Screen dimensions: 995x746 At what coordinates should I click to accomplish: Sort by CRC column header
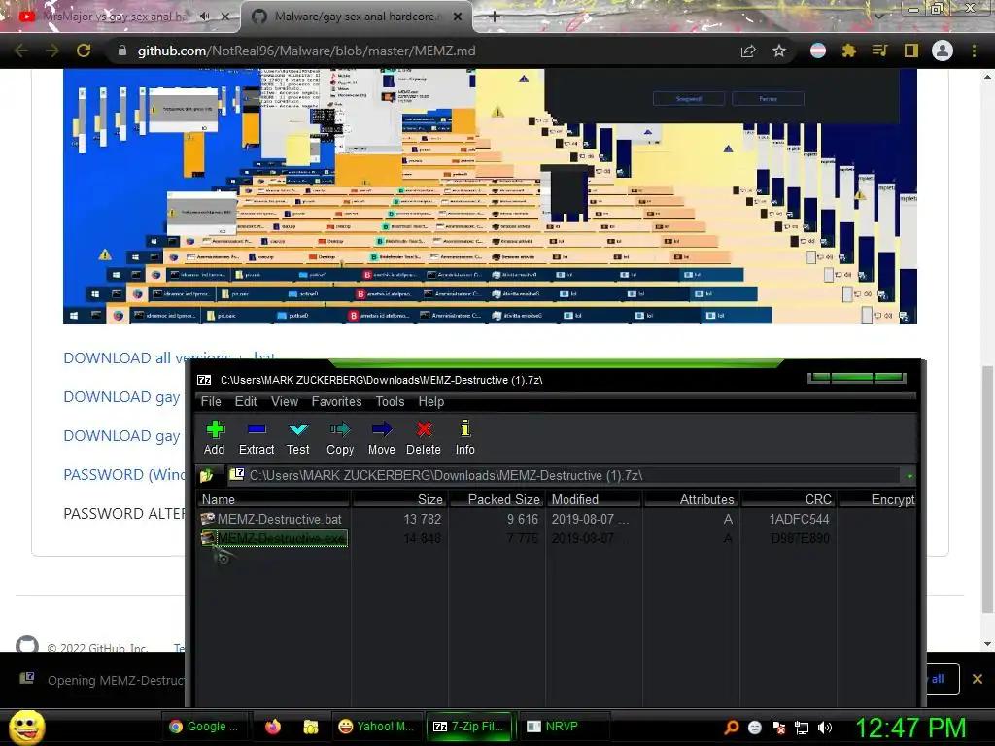pyautogui.click(x=789, y=499)
